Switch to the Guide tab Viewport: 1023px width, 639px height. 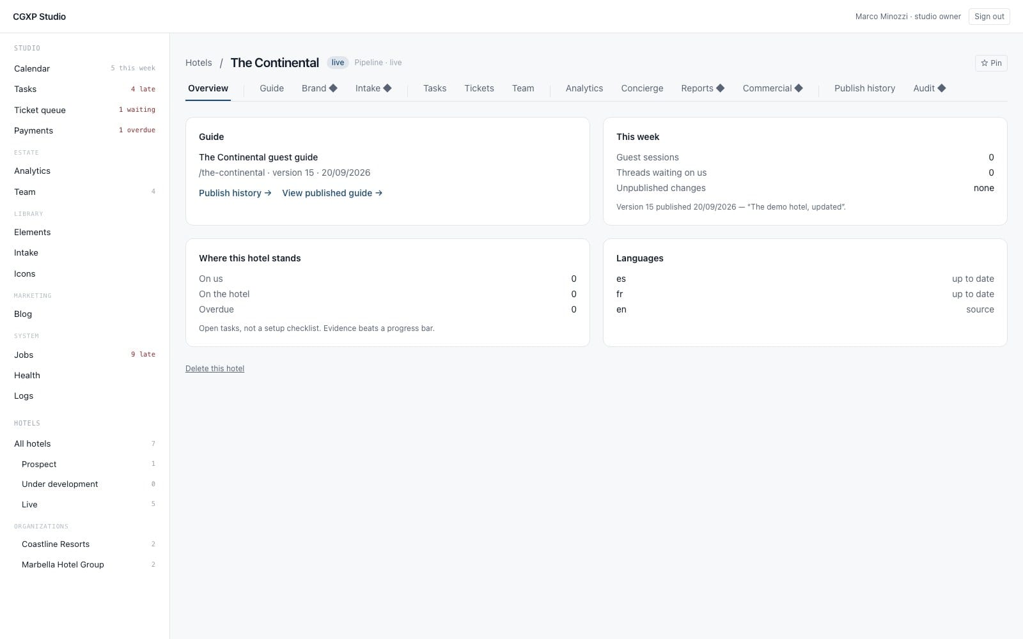[x=272, y=88]
